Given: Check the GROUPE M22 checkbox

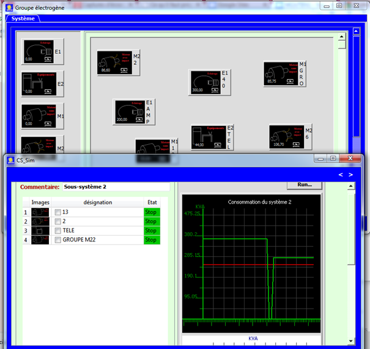Looking at the screenshot, I should point(58,240).
